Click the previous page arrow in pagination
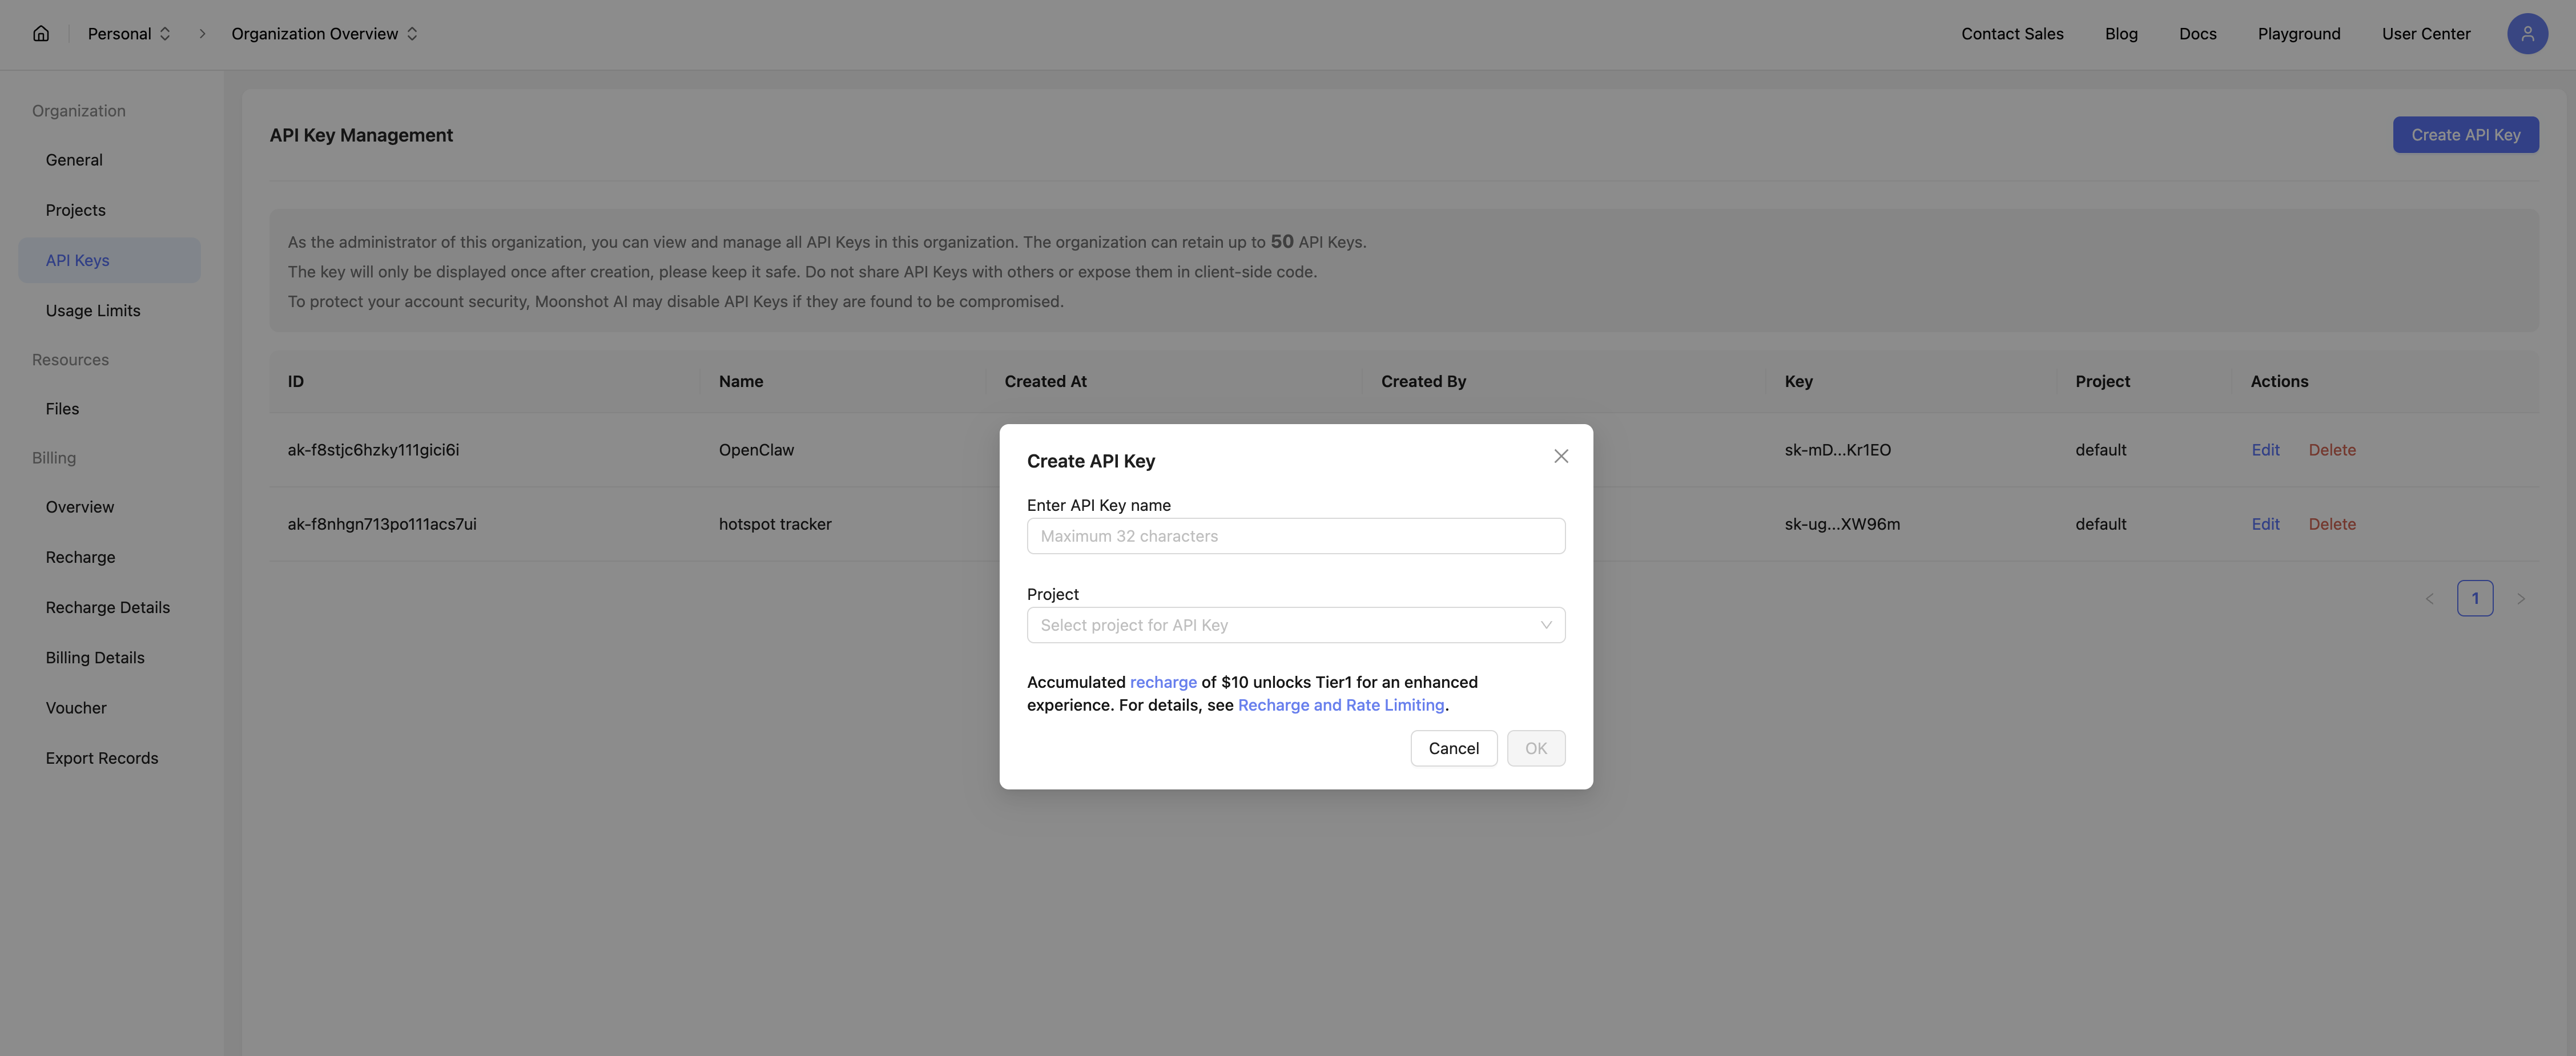Viewport: 2576px width, 1056px height. 2430,598
